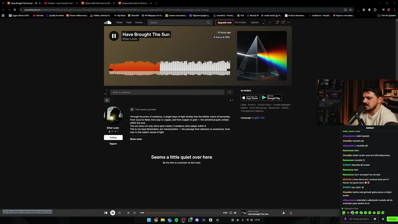
Task: Open Spotify from the taskbar
Action: 176,220
